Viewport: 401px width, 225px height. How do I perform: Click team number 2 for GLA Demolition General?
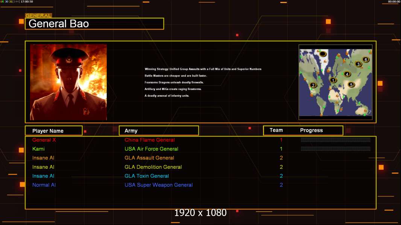281,167
